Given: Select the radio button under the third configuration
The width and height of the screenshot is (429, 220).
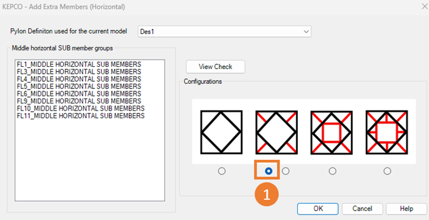Looking at the screenshot, I should click(x=333, y=171).
